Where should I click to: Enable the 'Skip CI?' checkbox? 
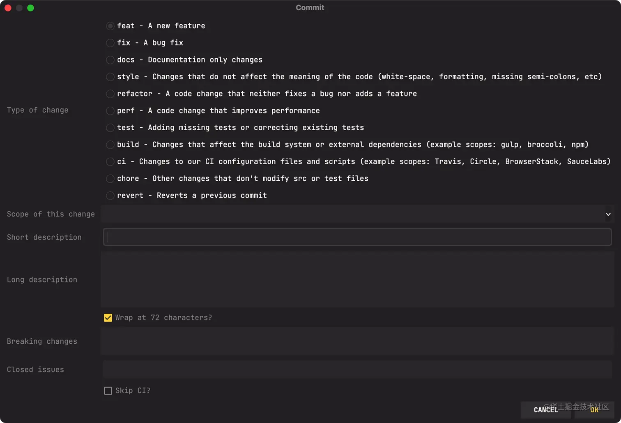pos(108,391)
